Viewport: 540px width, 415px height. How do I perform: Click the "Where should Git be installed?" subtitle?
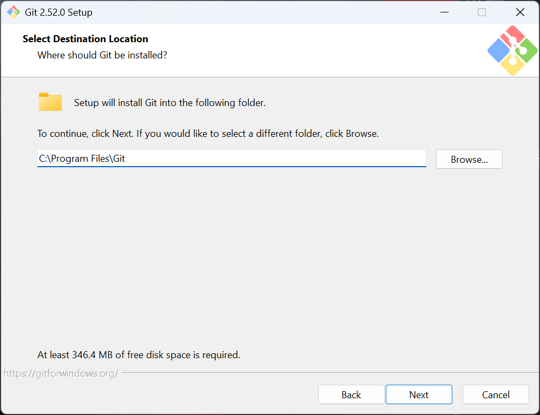pyautogui.click(x=102, y=55)
